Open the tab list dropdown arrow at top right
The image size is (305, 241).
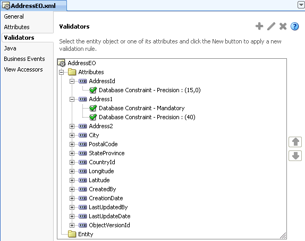tap(301, 5)
